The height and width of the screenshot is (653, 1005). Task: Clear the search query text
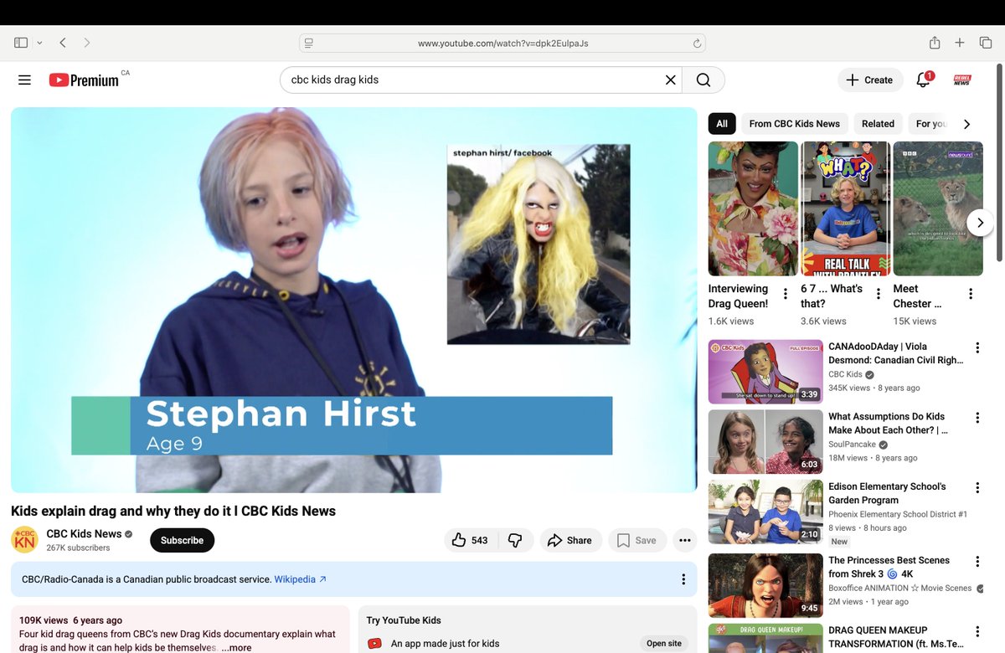click(670, 80)
